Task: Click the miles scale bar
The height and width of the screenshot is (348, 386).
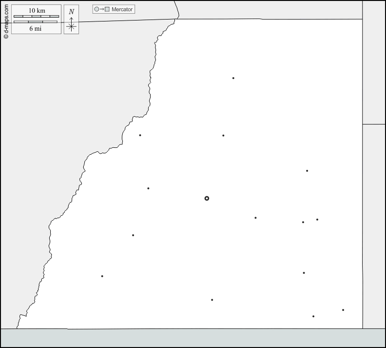Action: point(35,22)
